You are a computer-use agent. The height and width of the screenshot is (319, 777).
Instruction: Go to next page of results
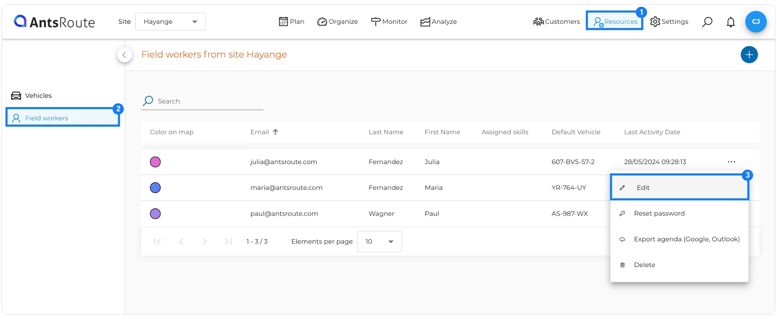click(x=204, y=241)
